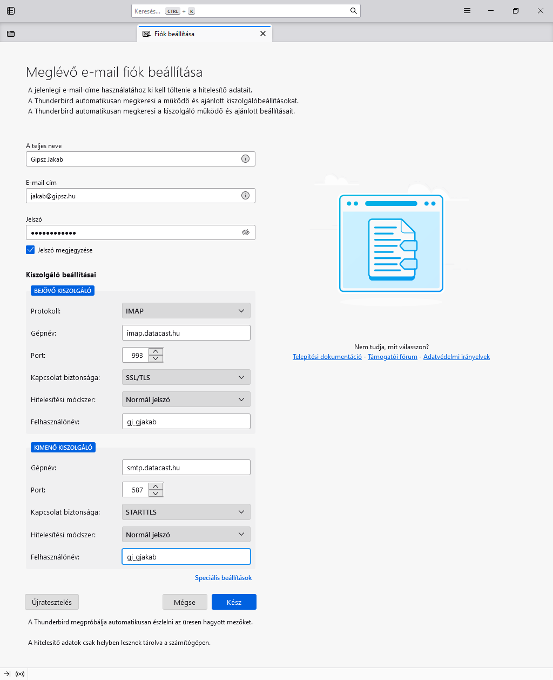Image resolution: width=553 pixels, height=680 pixels.
Task: Open incoming Kapcsolat biztonsága SSL/TLS dropdown
Action: tap(186, 377)
